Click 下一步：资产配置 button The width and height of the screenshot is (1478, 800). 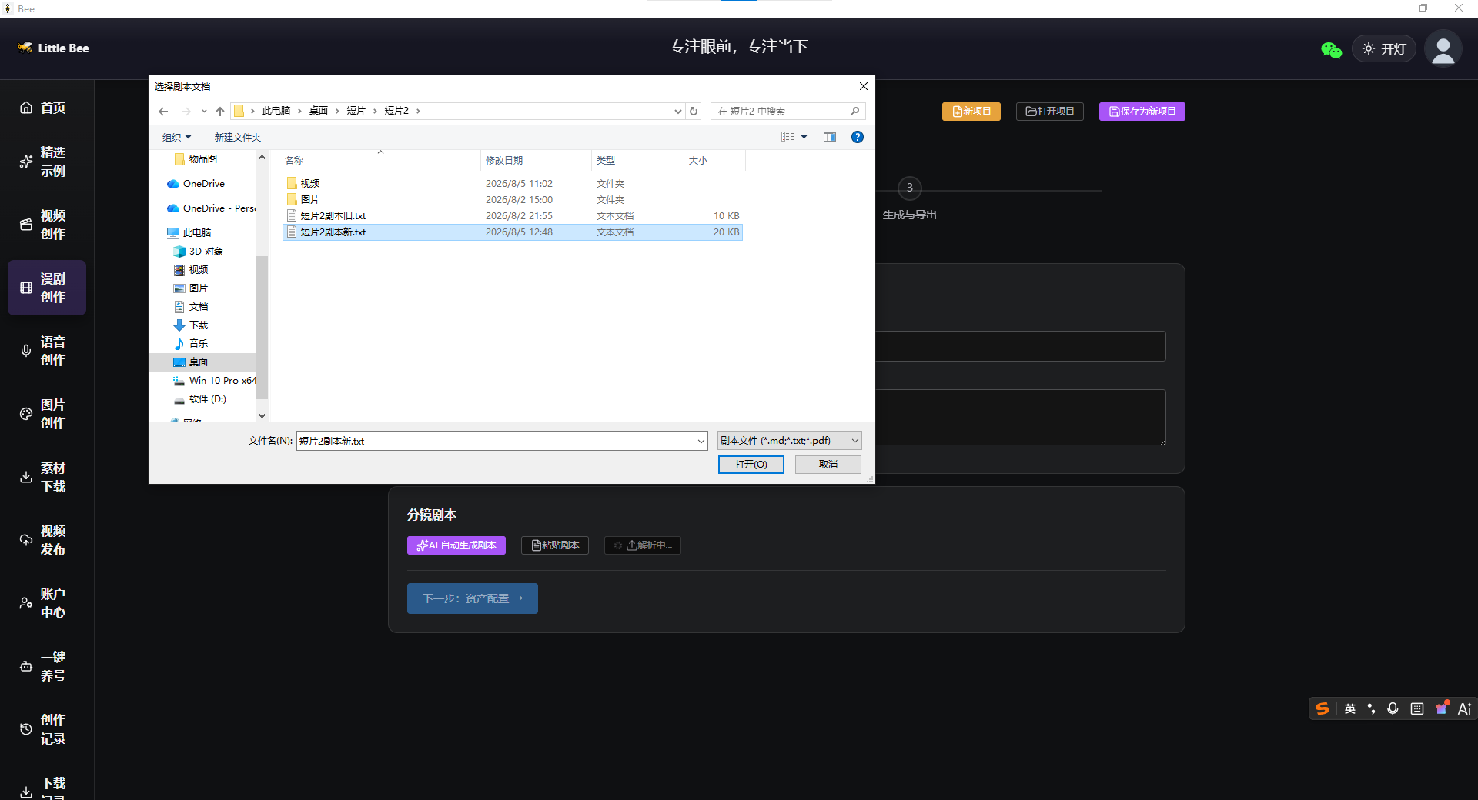473,598
